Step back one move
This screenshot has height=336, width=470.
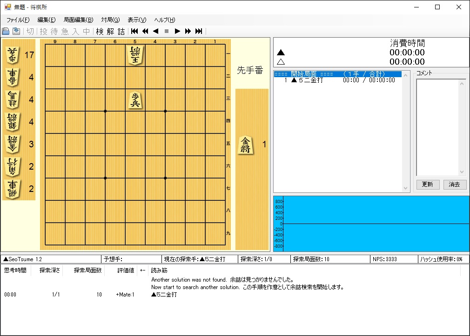click(x=156, y=31)
